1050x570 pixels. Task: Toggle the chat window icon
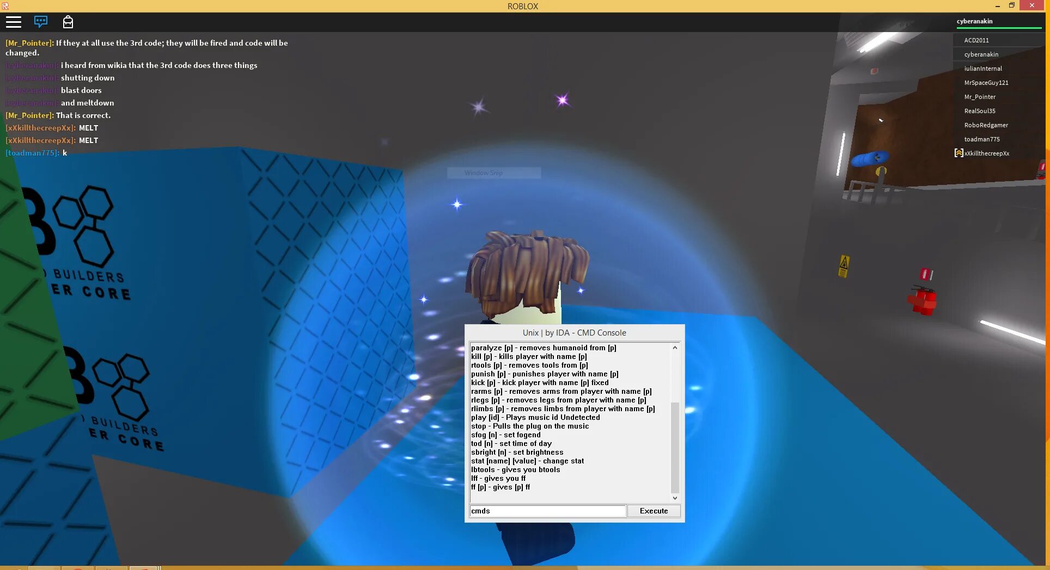click(41, 22)
